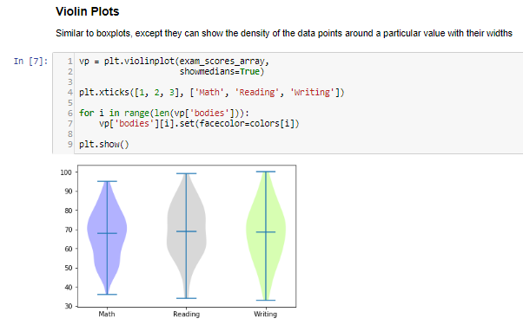Click the showmedians=True code line
The width and height of the screenshot is (523, 325).
pyautogui.click(x=222, y=72)
